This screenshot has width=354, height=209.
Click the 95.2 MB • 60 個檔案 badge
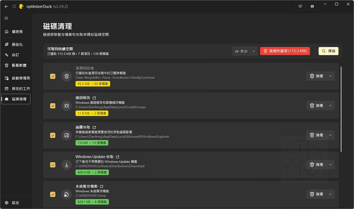pyautogui.click(x=93, y=84)
